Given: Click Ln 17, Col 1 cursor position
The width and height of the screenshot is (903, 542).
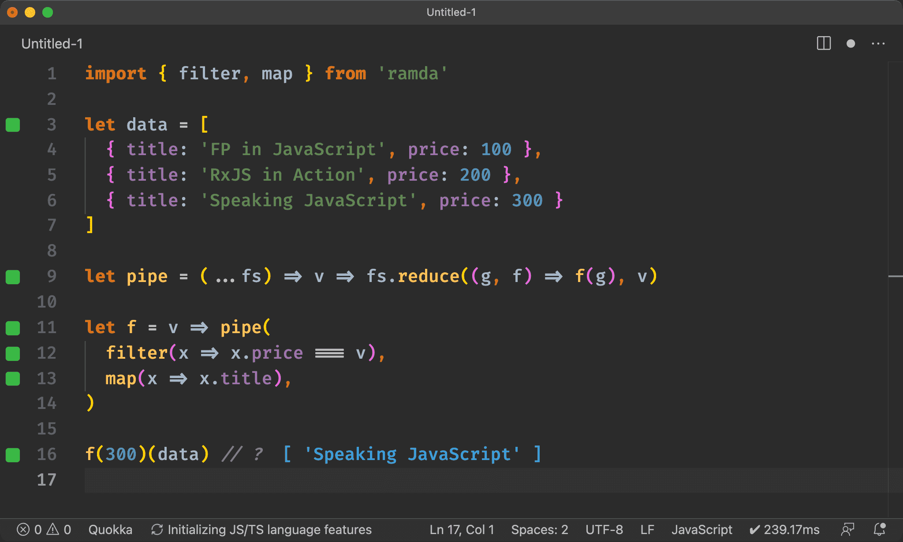Looking at the screenshot, I should (462, 530).
